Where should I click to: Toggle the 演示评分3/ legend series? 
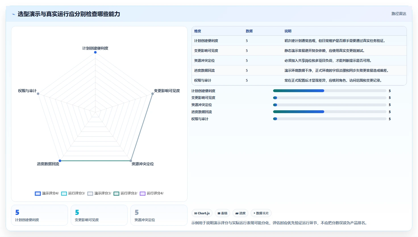[99, 193]
